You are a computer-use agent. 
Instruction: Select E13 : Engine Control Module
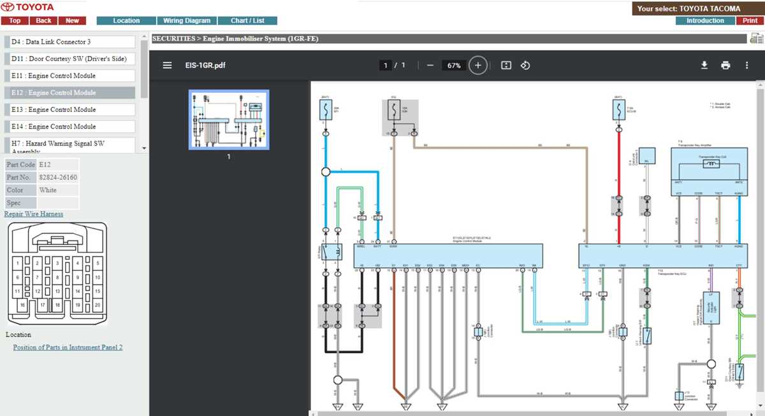coord(70,109)
